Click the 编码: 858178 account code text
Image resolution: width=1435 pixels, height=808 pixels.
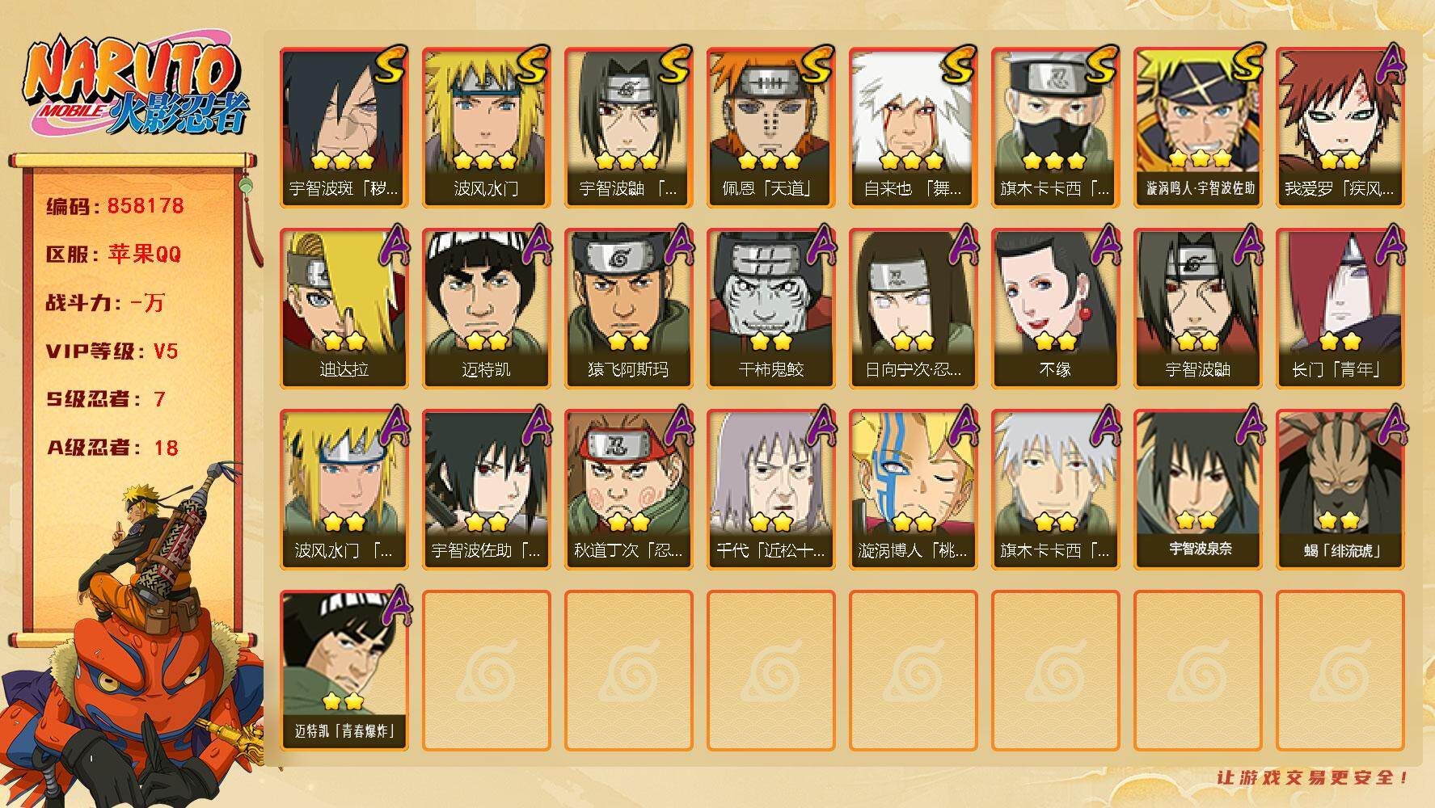click(x=115, y=206)
